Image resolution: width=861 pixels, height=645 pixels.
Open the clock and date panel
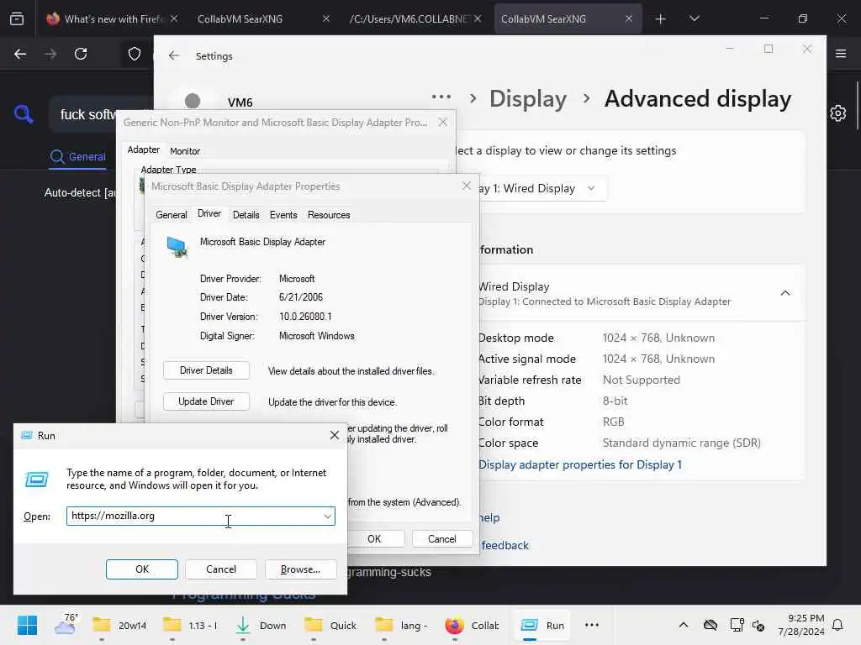(x=800, y=625)
